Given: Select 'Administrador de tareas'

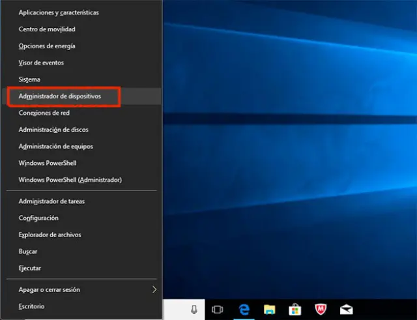Looking at the screenshot, I should coord(51,201).
